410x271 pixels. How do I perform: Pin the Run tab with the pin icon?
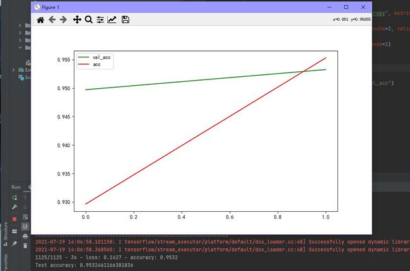[x=15, y=243]
